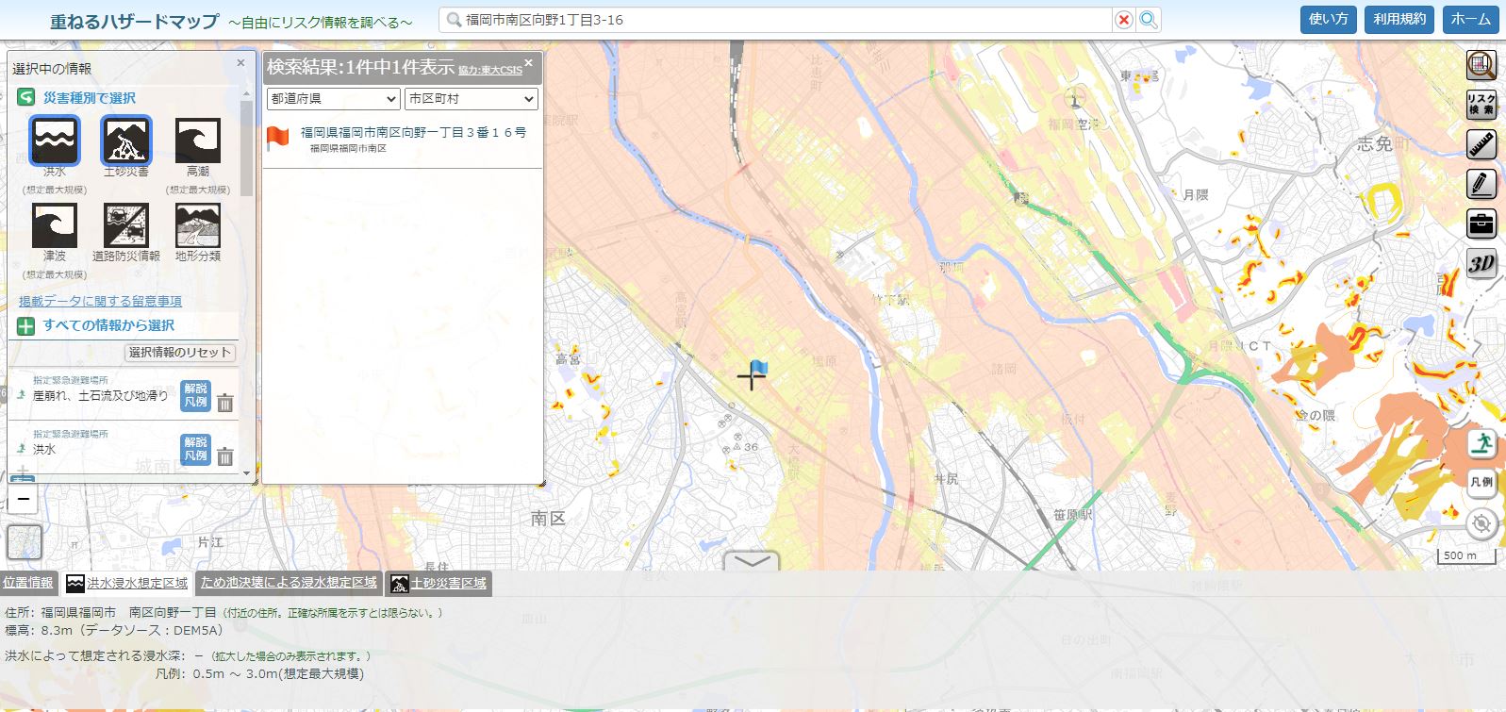Image resolution: width=1506 pixels, height=712 pixels.
Task: Expand すべての情報から選択 section
Action: pyautogui.click(x=108, y=325)
